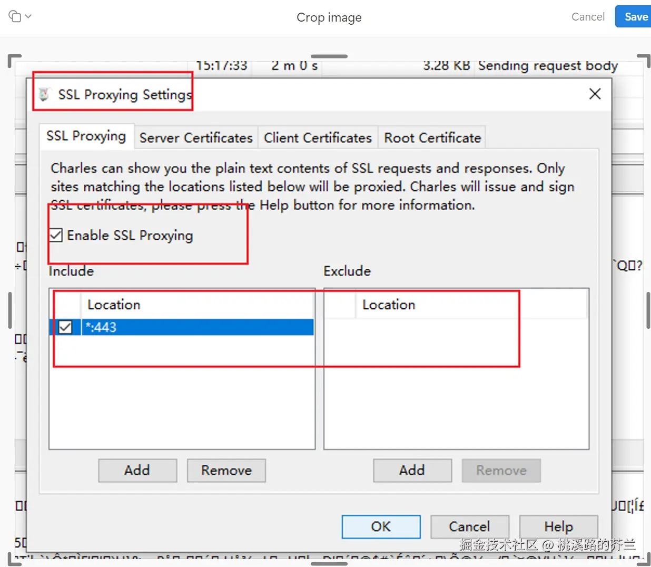The width and height of the screenshot is (651, 567).
Task: Click the disabled Remove under Exclude list
Action: [x=501, y=470]
